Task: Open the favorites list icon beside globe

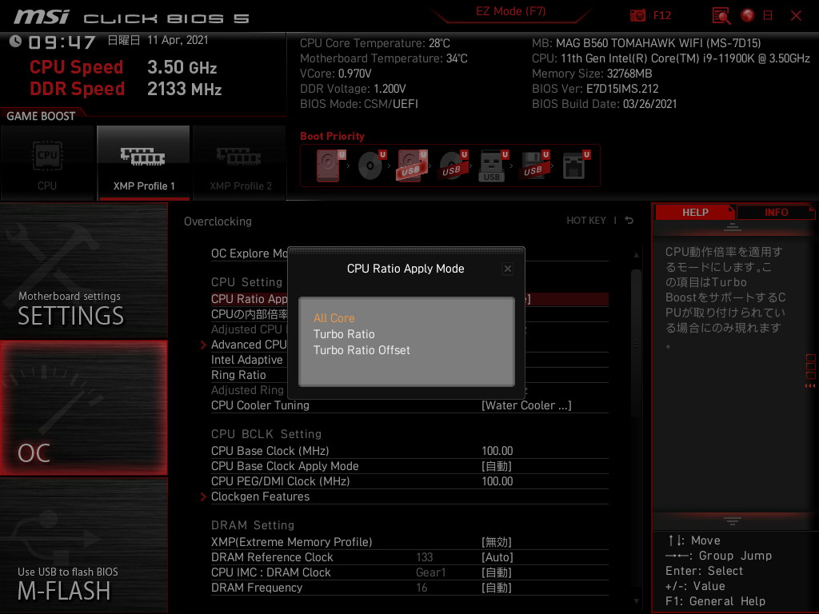Action: [x=768, y=16]
